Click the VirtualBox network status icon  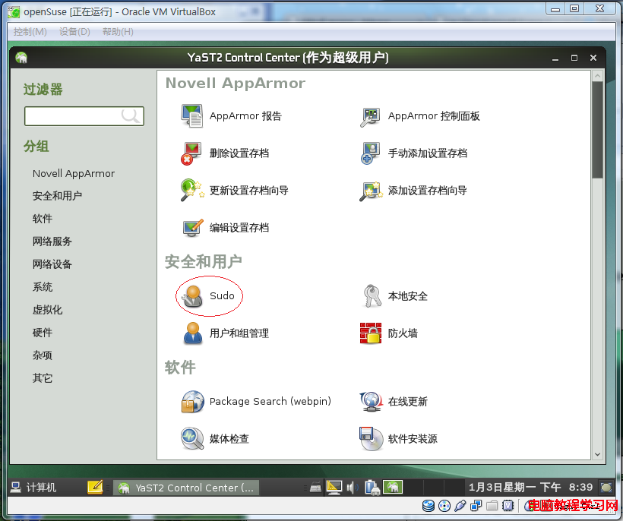[x=476, y=506]
